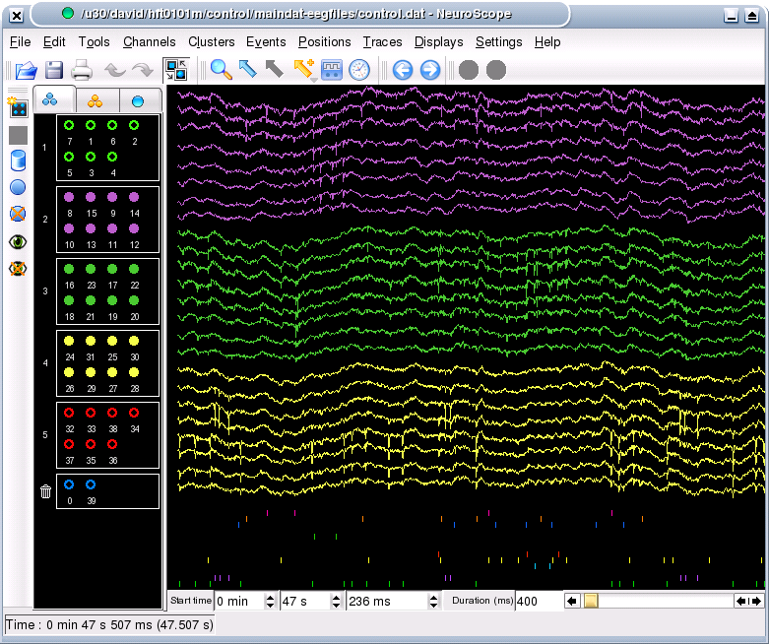Click the create new group icon
769x644 pixels.
click(x=18, y=108)
